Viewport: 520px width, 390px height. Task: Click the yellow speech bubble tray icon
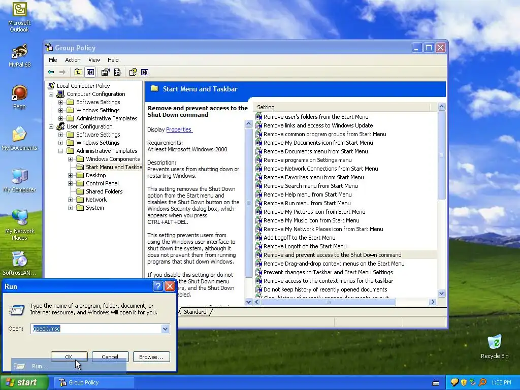point(454,382)
